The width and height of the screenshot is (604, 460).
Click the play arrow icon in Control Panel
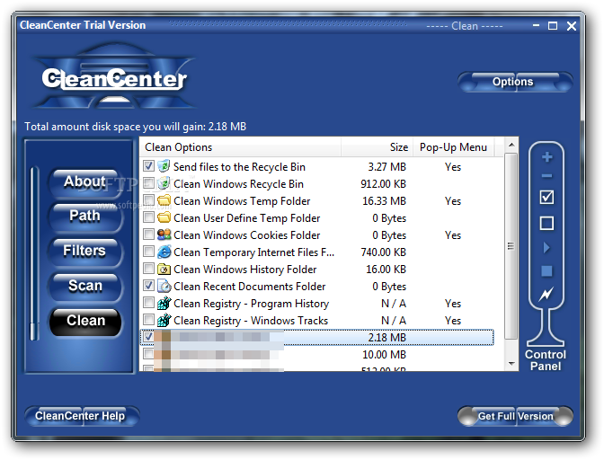click(x=546, y=247)
